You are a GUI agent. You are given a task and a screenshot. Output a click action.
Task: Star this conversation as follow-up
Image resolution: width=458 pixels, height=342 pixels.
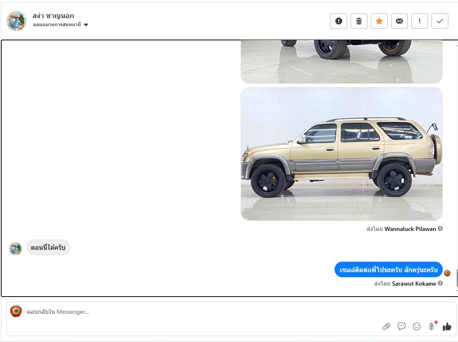click(x=379, y=21)
